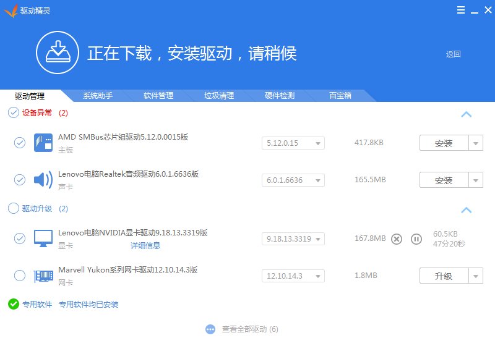This screenshot has height=346, width=495.
Task: Click the 专用软件 label
Action: (x=37, y=305)
